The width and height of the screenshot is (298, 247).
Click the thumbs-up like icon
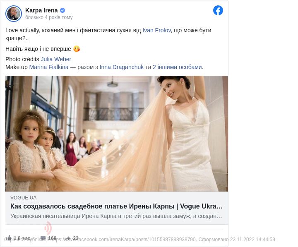tap(9, 238)
